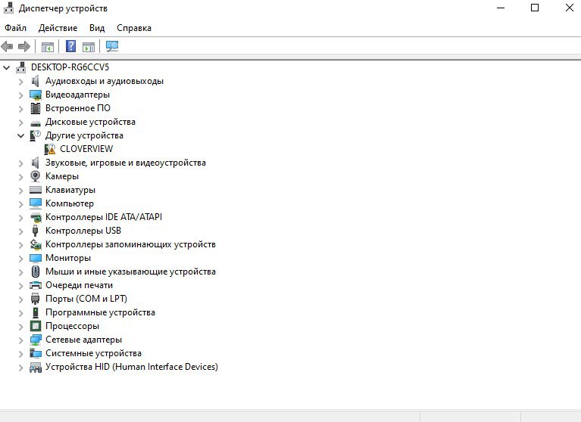Viewport: 581px width, 422px height.
Task: Expand the Контроллеры IDE ATA/ATAPI category
Action: 21,218
